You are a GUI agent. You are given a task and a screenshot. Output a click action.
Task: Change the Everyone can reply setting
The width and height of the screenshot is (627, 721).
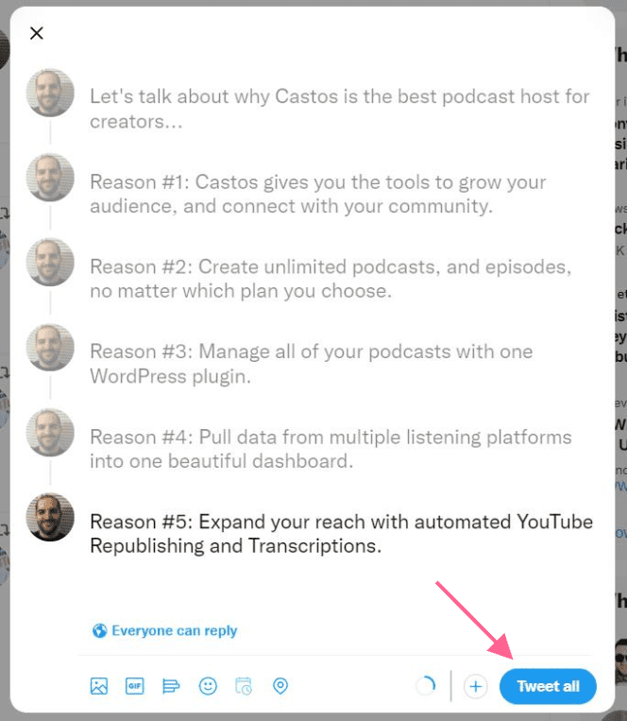point(165,630)
